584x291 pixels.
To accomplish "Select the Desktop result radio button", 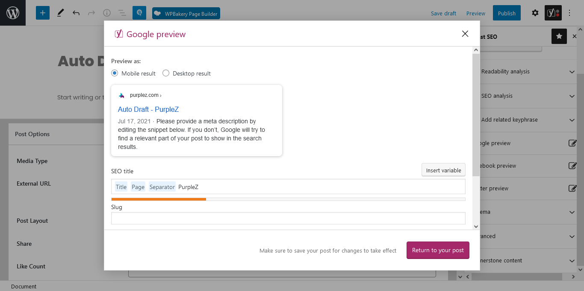I will click(166, 73).
